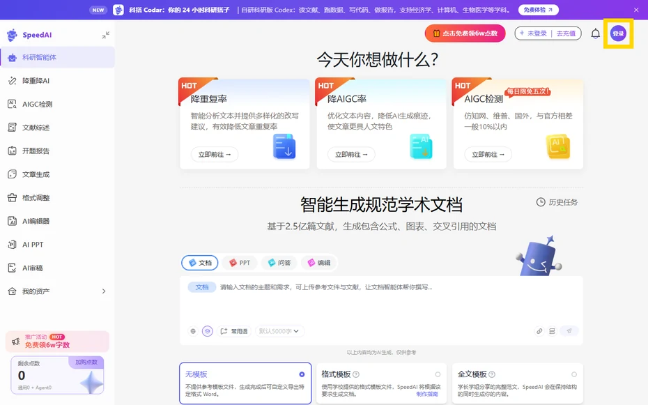This screenshot has width=648, height=405.
Task: Click the 格式调整 sidebar icon
Action: [12, 197]
